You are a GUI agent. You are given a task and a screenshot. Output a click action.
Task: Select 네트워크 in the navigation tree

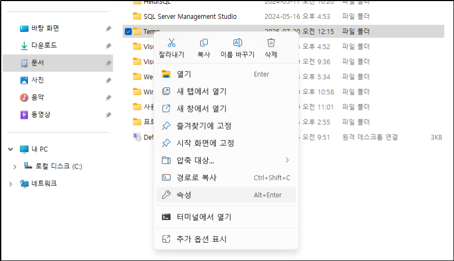coord(44,184)
